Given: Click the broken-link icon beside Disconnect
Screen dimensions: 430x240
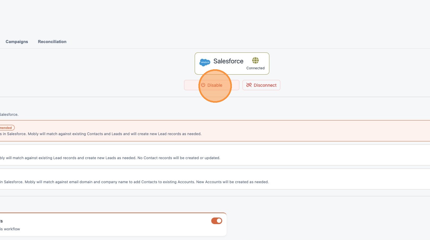Looking at the screenshot, I should 249,85.
